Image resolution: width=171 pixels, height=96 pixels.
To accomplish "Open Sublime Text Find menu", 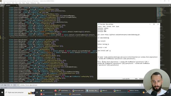I will pyautogui.click(x=13, y=3).
